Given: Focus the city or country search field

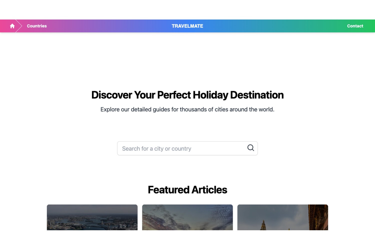Looking at the screenshot, I should 187,148.
